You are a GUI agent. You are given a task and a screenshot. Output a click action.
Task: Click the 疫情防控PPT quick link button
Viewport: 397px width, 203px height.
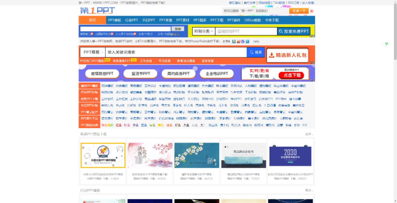click(x=102, y=73)
